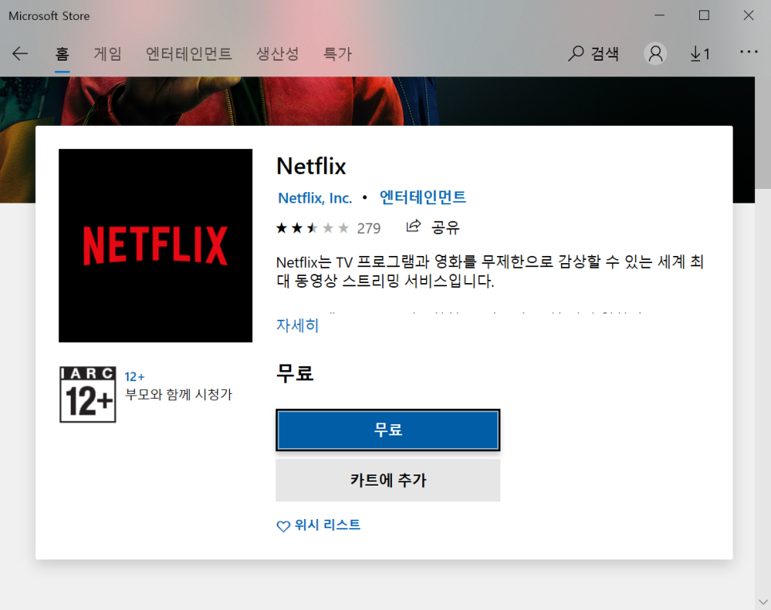Click the Netflix app title text
The height and width of the screenshot is (610, 771).
tap(311, 166)
